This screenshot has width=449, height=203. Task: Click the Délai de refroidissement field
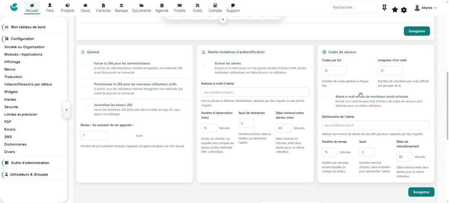click(404, 157)
